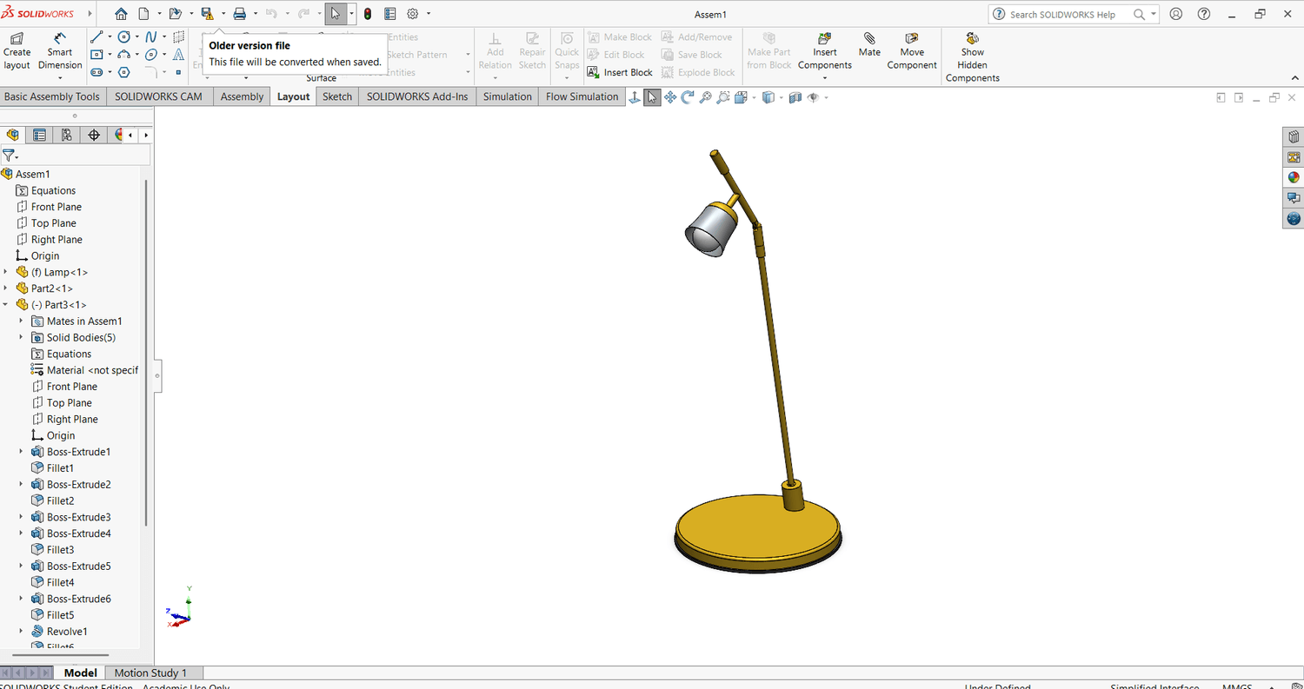Viewport: 1304px width, 689px height.
Task: Open the Motion Study 1 tab
Action: (x=150, y=672)
